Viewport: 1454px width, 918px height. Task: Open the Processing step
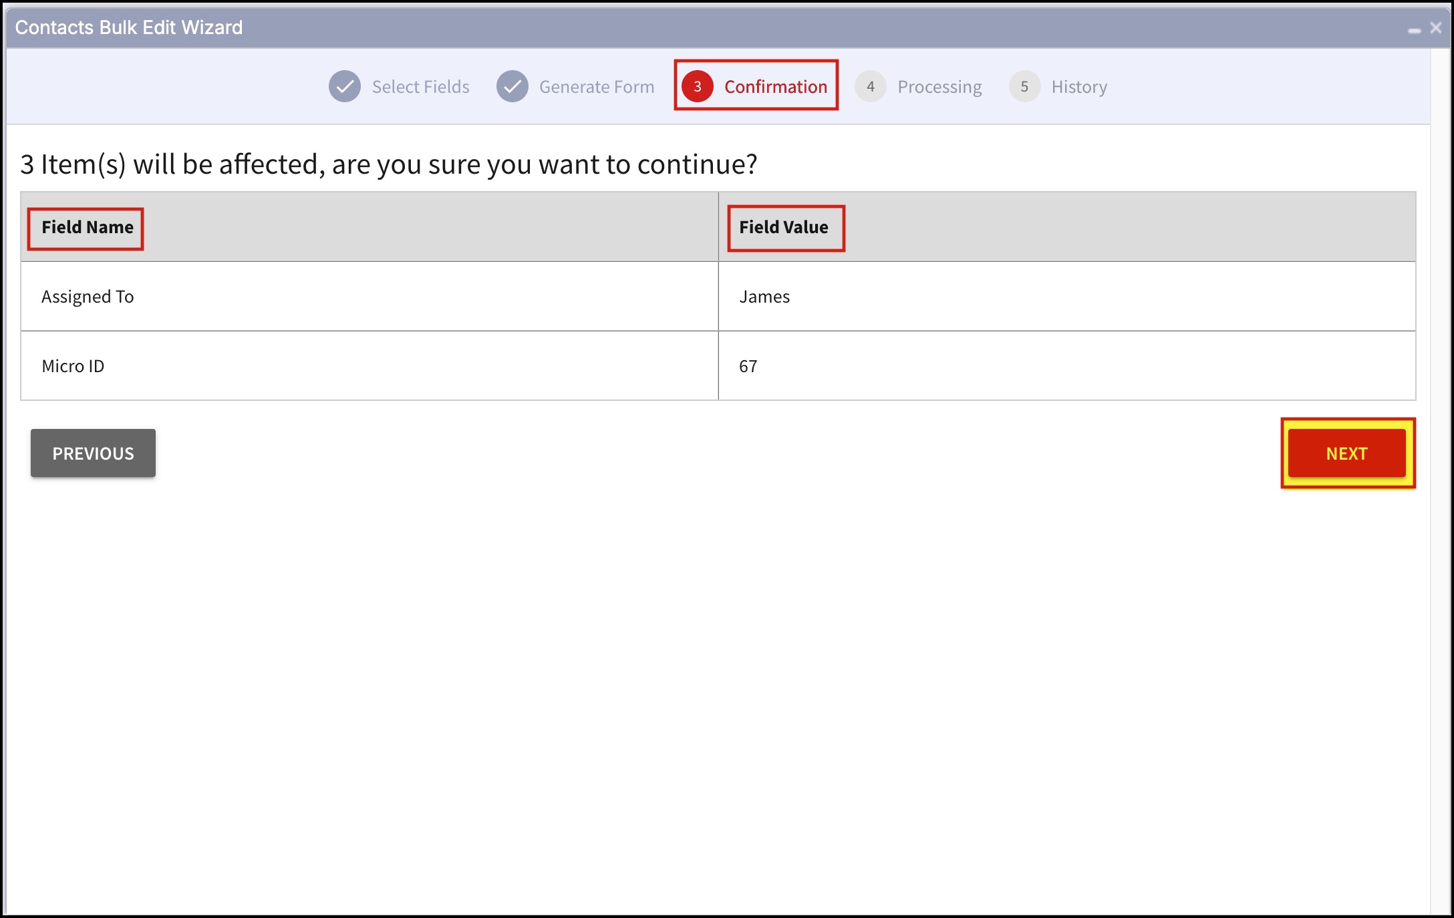tap(939, 87)
